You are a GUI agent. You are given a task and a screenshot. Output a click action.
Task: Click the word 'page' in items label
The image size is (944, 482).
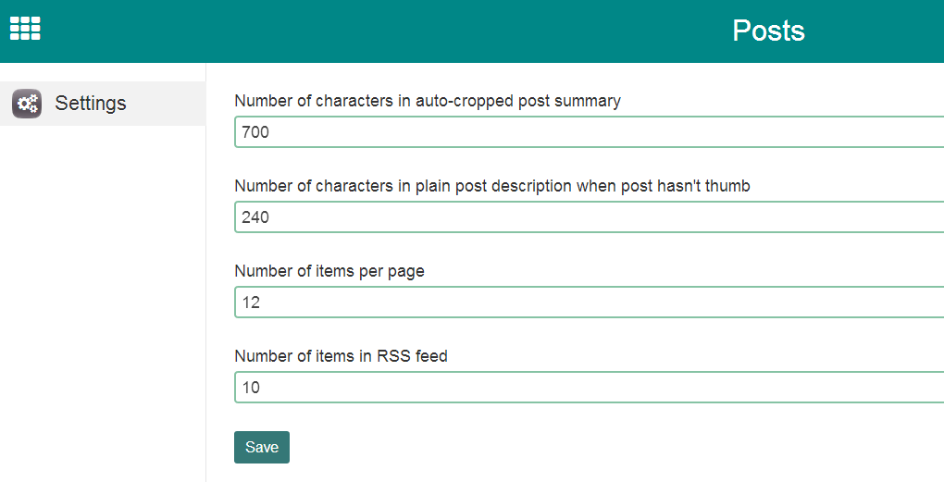(x=405, y=272)
